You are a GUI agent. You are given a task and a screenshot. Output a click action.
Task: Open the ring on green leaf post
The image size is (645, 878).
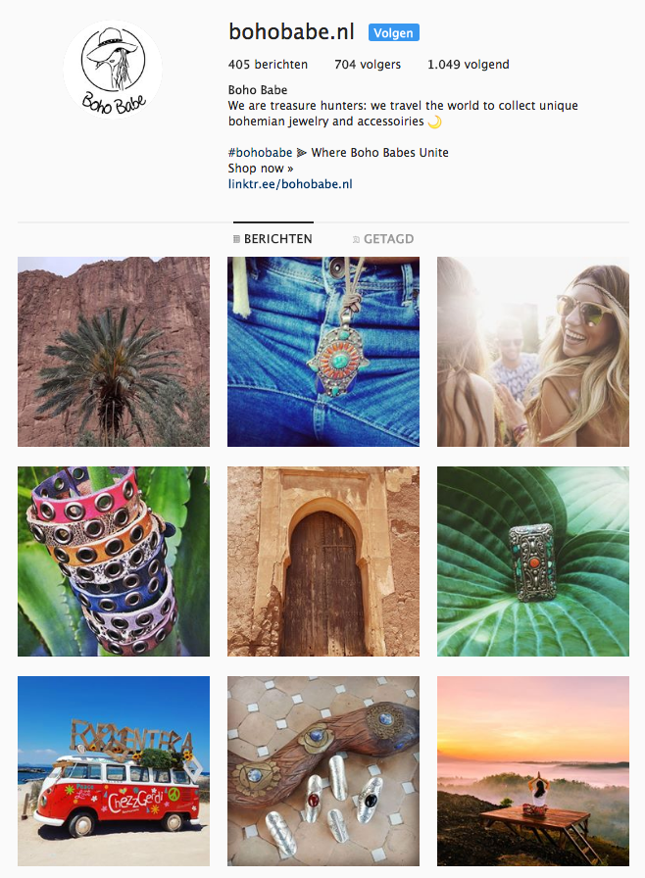click(x=533, y=561)
